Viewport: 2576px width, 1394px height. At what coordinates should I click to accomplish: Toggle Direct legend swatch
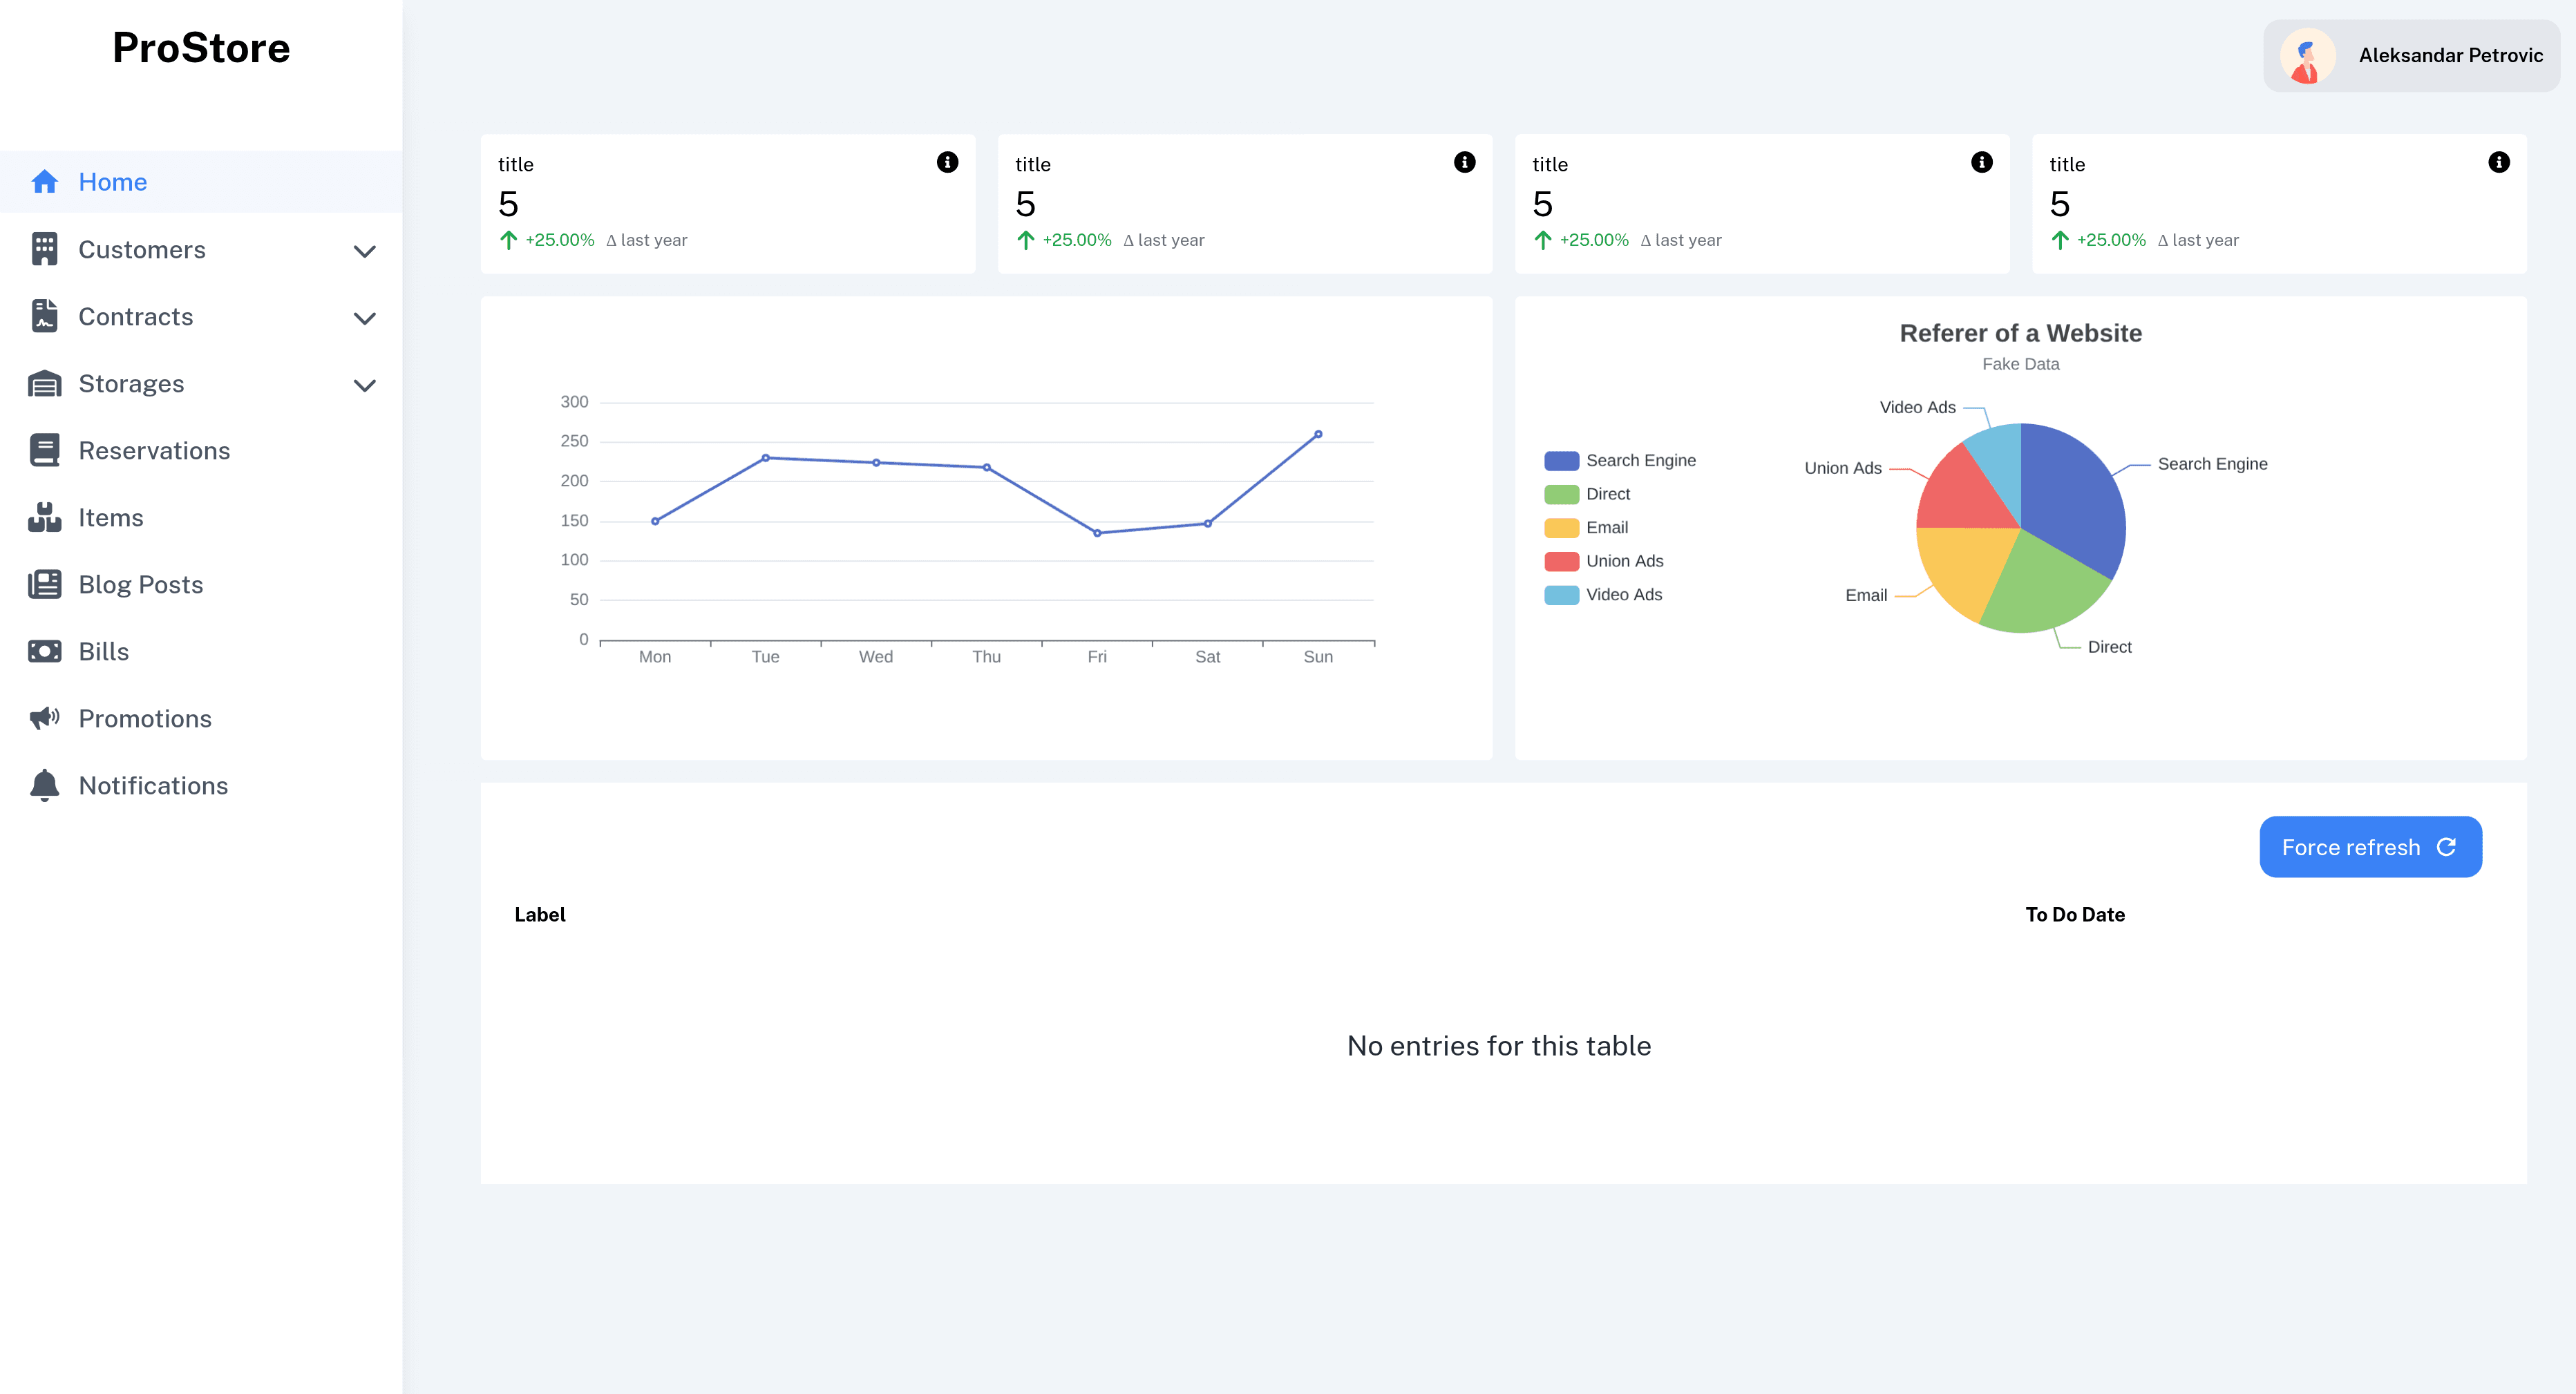tap(1561, 494)
